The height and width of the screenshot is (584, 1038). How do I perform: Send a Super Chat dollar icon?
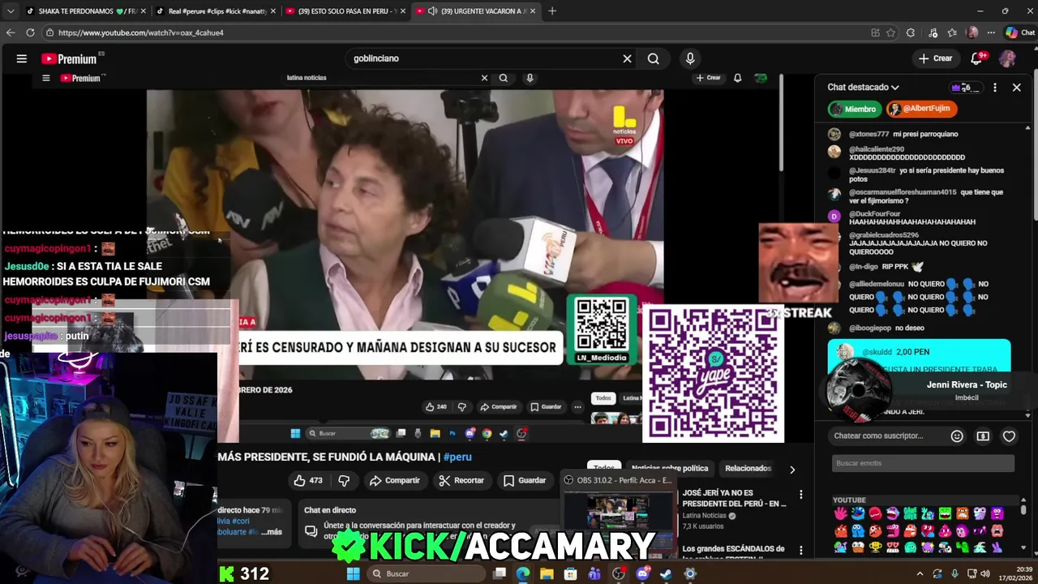pyautogui.click(x=983, y=436)
